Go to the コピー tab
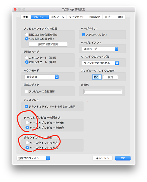Viewport: 147px width, 182px height. (x=109, y=17)
